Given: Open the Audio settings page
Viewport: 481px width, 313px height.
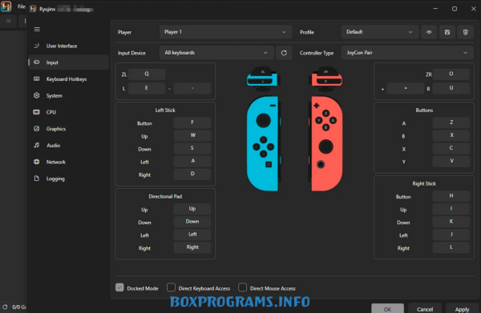Looking at the screenshot, I should click(68, 146).
